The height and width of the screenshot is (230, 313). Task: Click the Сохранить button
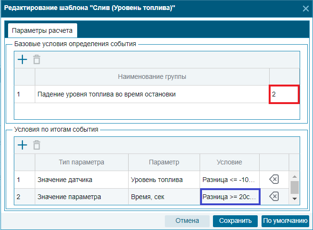[x=235, y=221]
